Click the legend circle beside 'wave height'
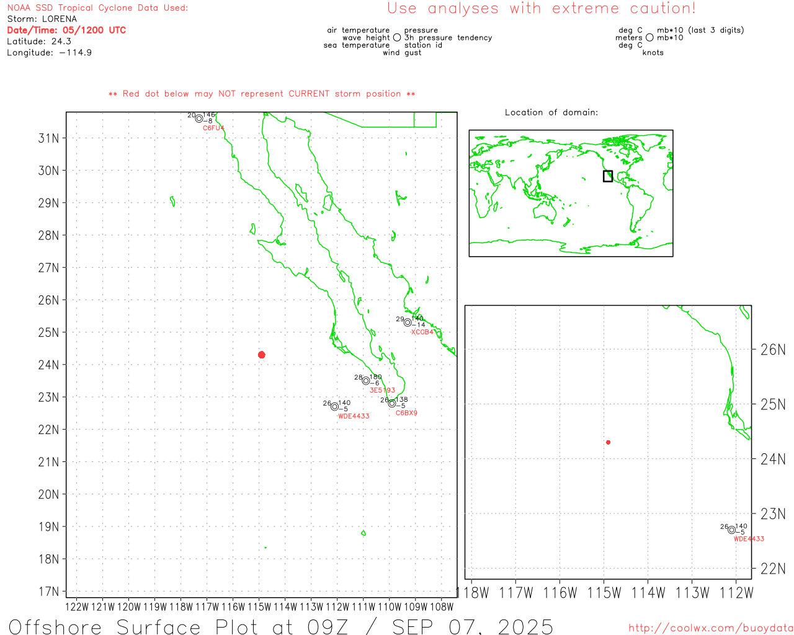The height and width of the screenshot is (635, 794). (397, 37)
